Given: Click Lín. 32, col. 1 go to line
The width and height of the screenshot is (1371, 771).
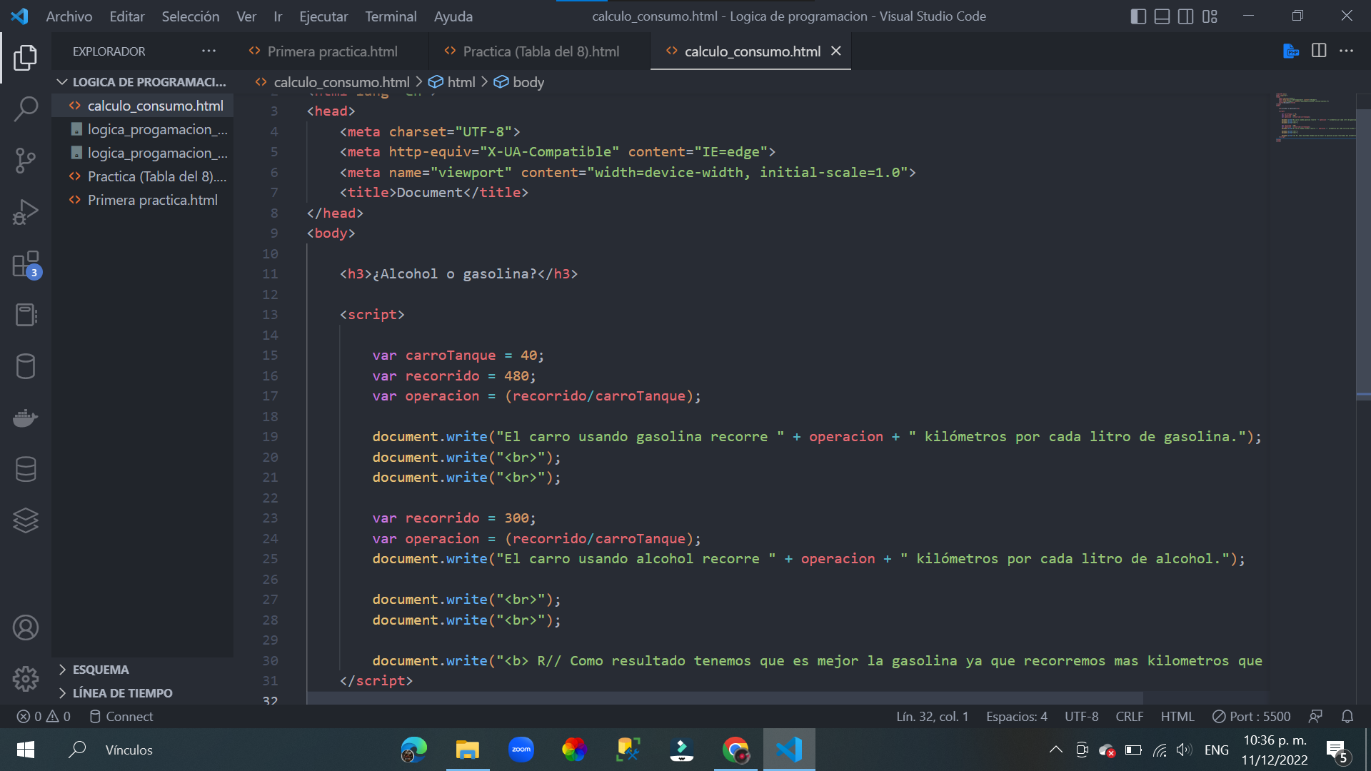Looking at the screenshot, I should pos(932,716).
